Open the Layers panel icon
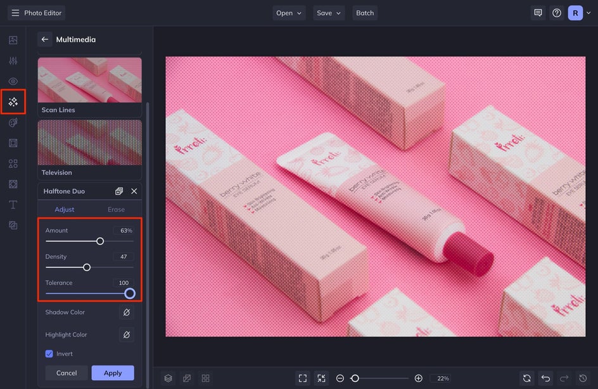The height and width of the screenshot is (389, 598). 169,378
